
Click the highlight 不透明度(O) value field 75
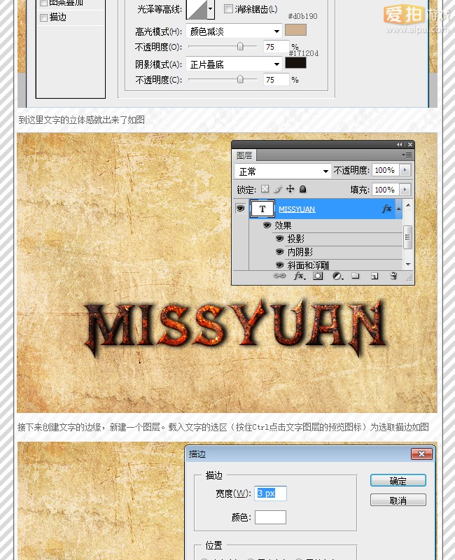tap(276, 47)
